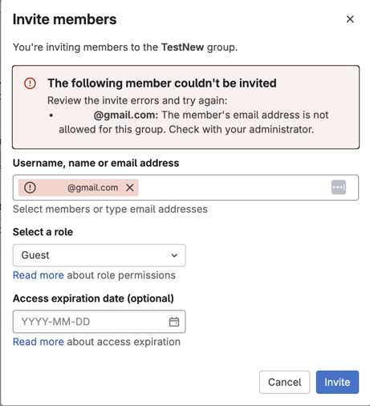Click 'Username, name or email address' label

point(96,163)
